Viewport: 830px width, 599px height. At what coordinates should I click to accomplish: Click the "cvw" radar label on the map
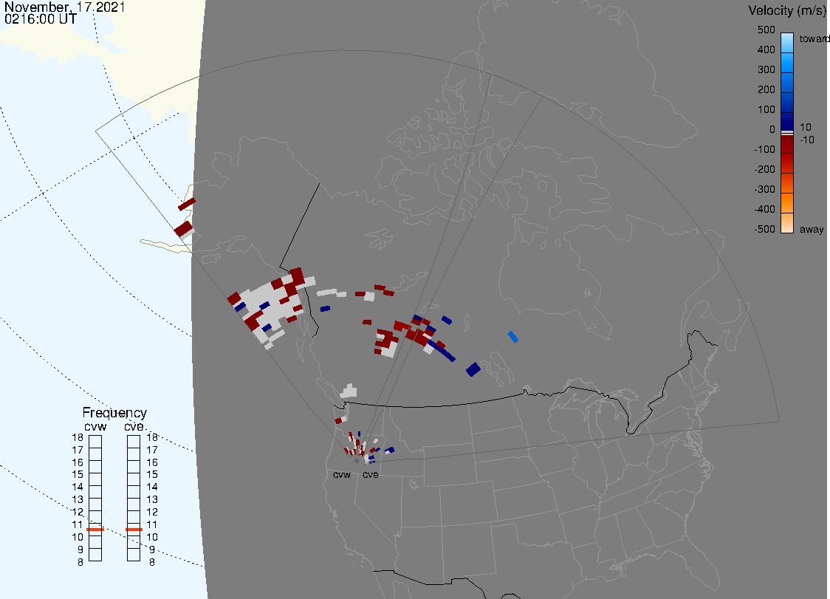click(342, 475)
